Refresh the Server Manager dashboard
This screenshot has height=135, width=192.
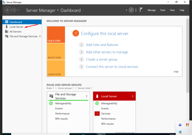[x=131, y=10]
